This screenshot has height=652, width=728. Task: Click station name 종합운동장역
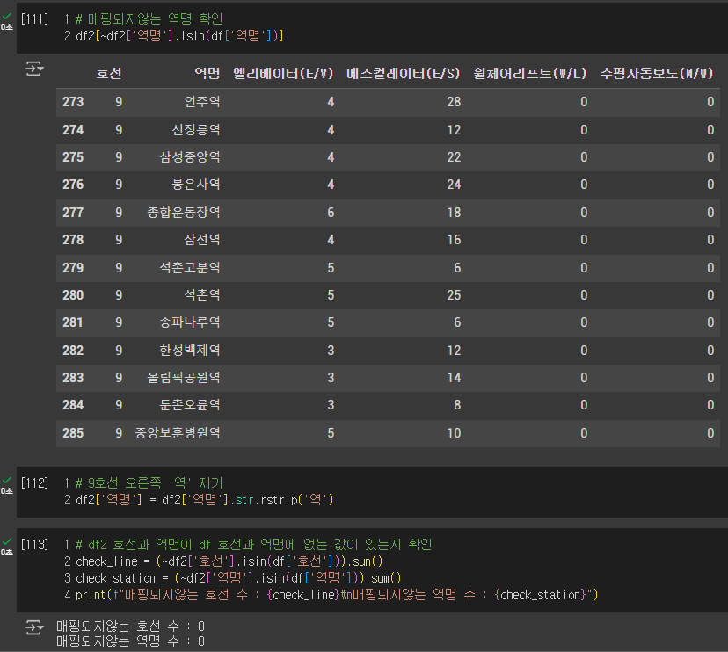(x=184, y=213)
